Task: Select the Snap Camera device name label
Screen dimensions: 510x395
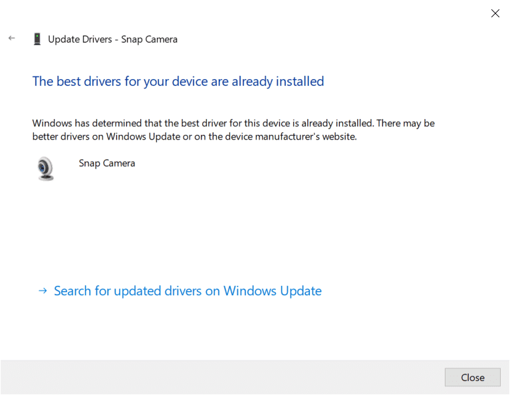Action: point(106,163)
